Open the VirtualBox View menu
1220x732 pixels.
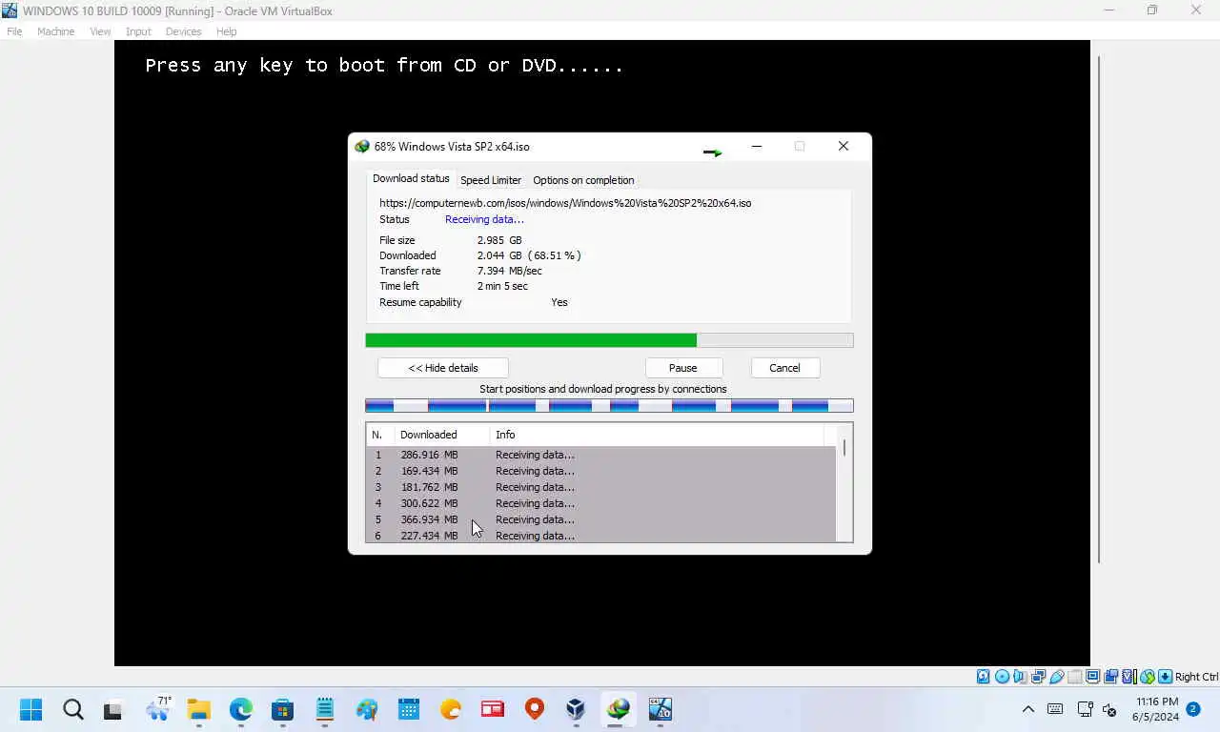click(100, 31)
